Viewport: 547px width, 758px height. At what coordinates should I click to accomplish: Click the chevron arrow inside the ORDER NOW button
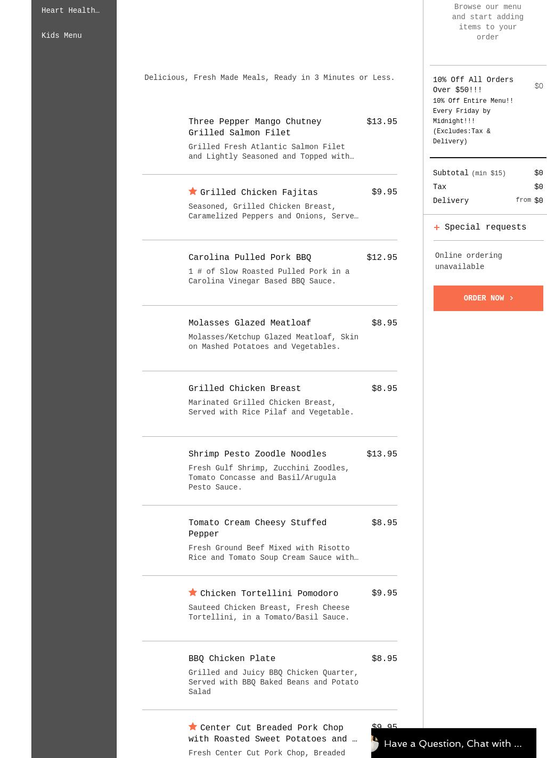511,298
